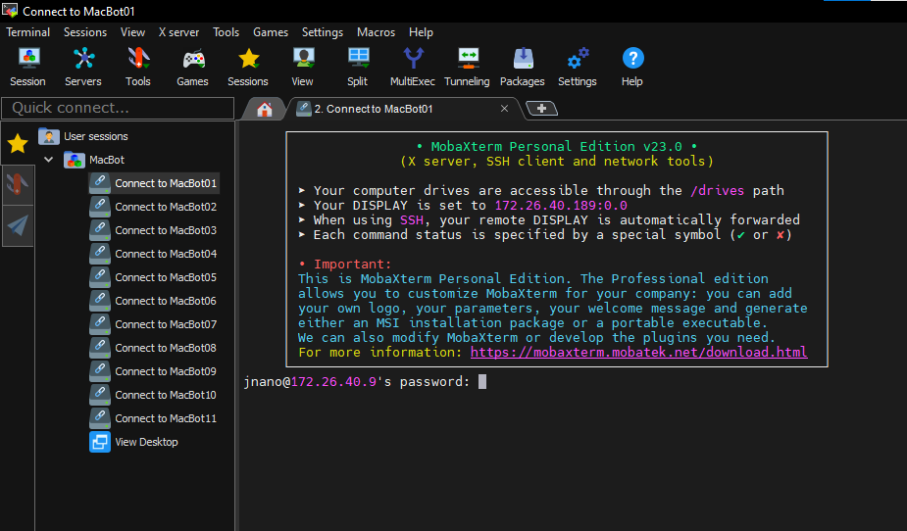Image resolution: width=907 pixels, height=531 pixels.
Task: Open the Tunneling toolbar icon
Action: point(467,59)
